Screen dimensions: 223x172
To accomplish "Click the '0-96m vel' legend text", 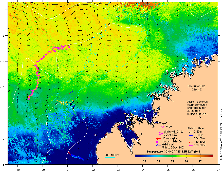I will pyautogui.click(x=168, y=144).
